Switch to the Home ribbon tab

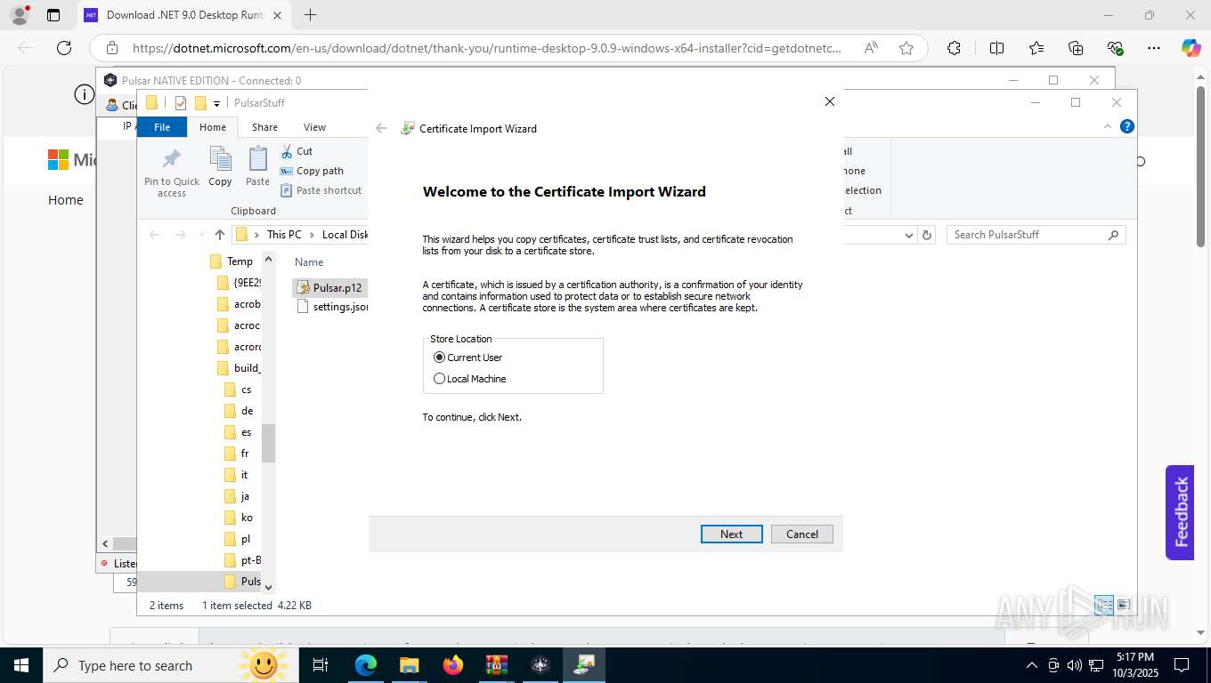click(213, 127)
